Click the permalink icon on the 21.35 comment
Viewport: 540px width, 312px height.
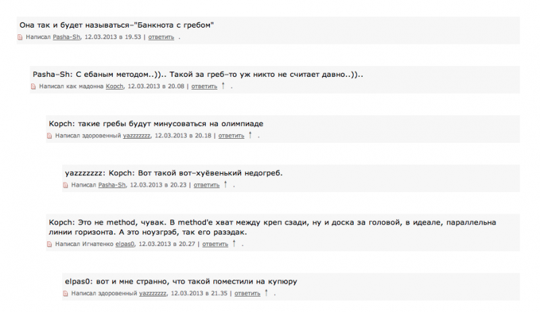(x=65, y=293)
